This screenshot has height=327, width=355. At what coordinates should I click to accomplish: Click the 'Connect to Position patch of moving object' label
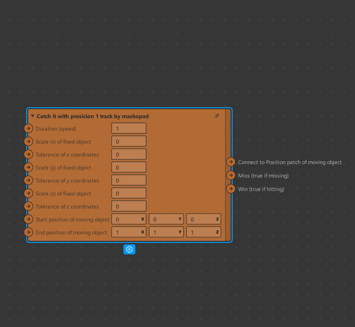pyautogui.click(x=290, y=162)
